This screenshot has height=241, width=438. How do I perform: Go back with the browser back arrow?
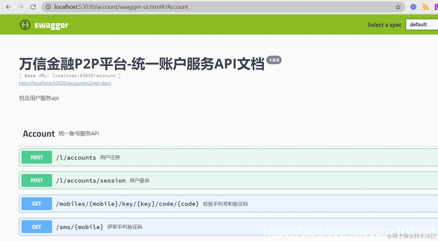click(x=8, y=7)
